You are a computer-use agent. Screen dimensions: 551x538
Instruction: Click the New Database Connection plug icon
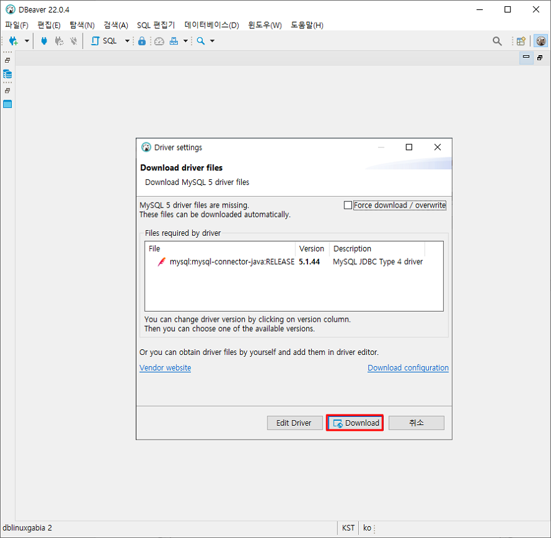tap(13, 41)
